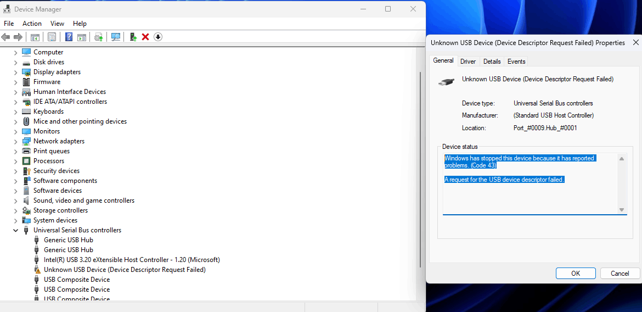The image size is (642, 312).
Task: Expand the Disk drives category
Action: click(x=15, y=62)
